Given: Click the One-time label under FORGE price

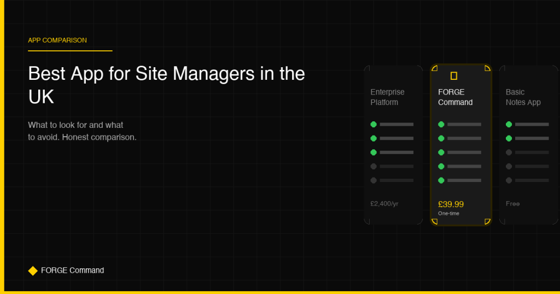Looking at the screenshot, I should point(448,214).
